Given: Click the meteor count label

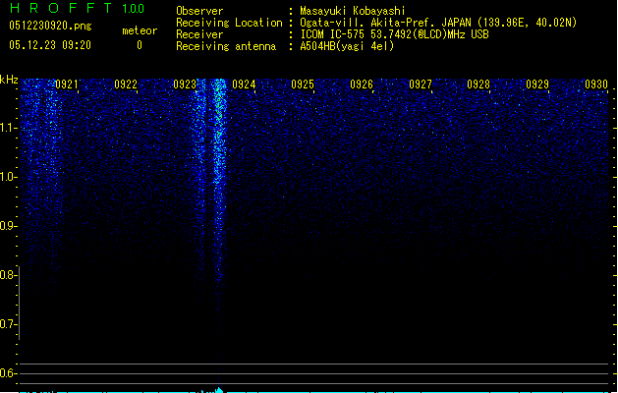Looking at the screenshot, I should [140, 30].
